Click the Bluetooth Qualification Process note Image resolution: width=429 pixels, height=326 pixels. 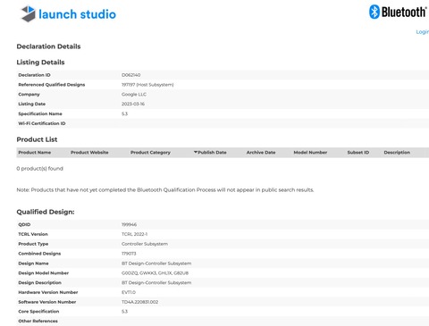165,190
